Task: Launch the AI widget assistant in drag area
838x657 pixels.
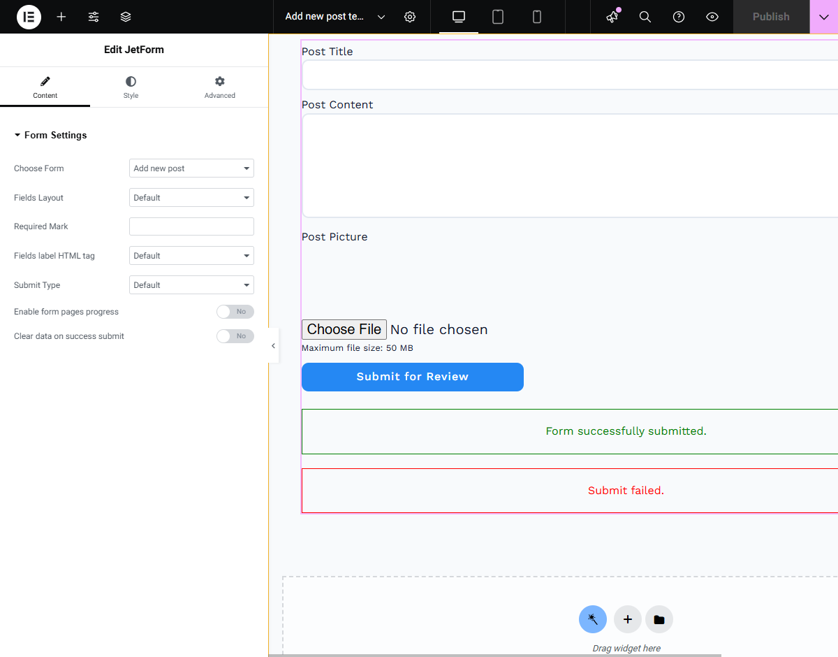Action: coord(593,619)
